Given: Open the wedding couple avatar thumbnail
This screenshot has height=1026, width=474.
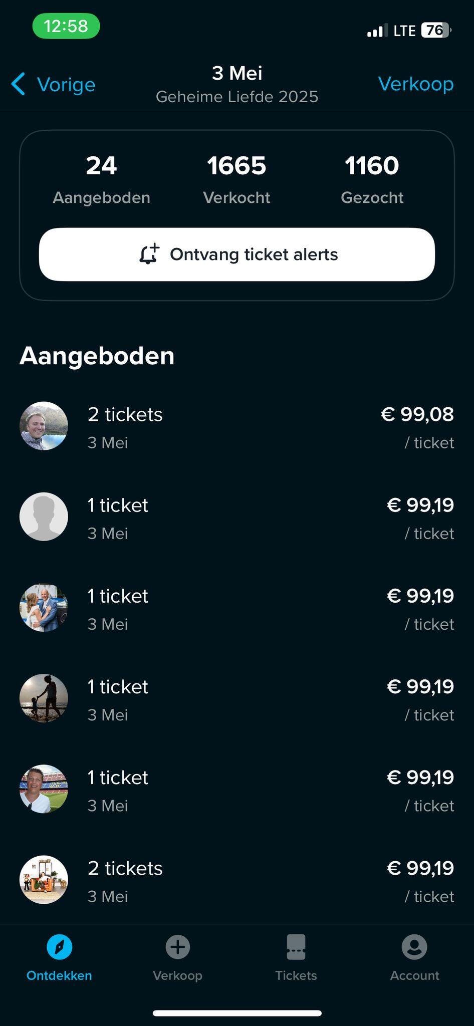Looking at the screenshot, I should (x=44, y=607).
